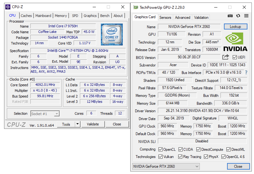Toggle the PhysX checkbox

pyautogui.click(x=206, y=157)
